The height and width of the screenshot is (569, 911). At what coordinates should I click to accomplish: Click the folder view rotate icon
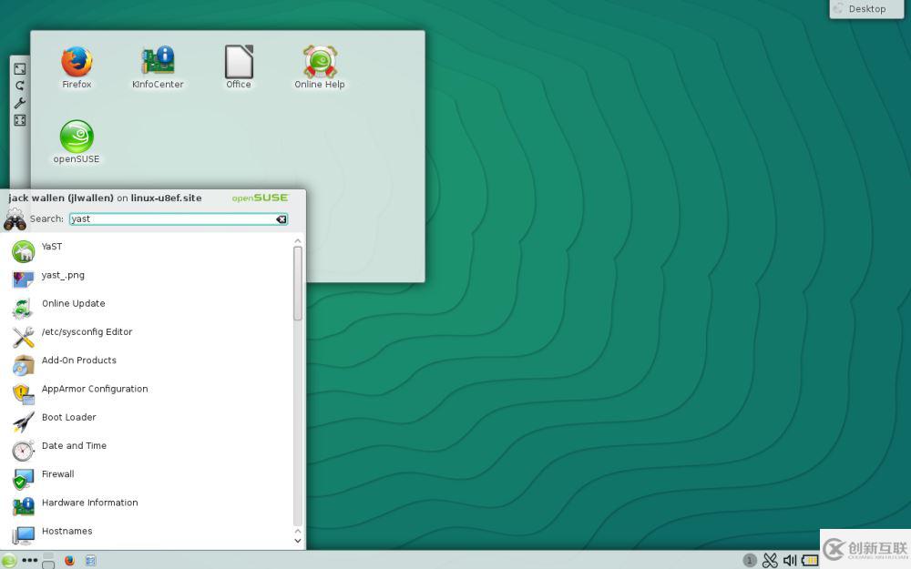(20, 86)
